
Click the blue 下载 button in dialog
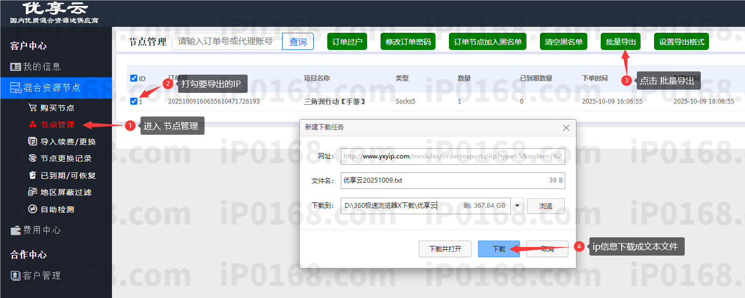pos(498,249)
